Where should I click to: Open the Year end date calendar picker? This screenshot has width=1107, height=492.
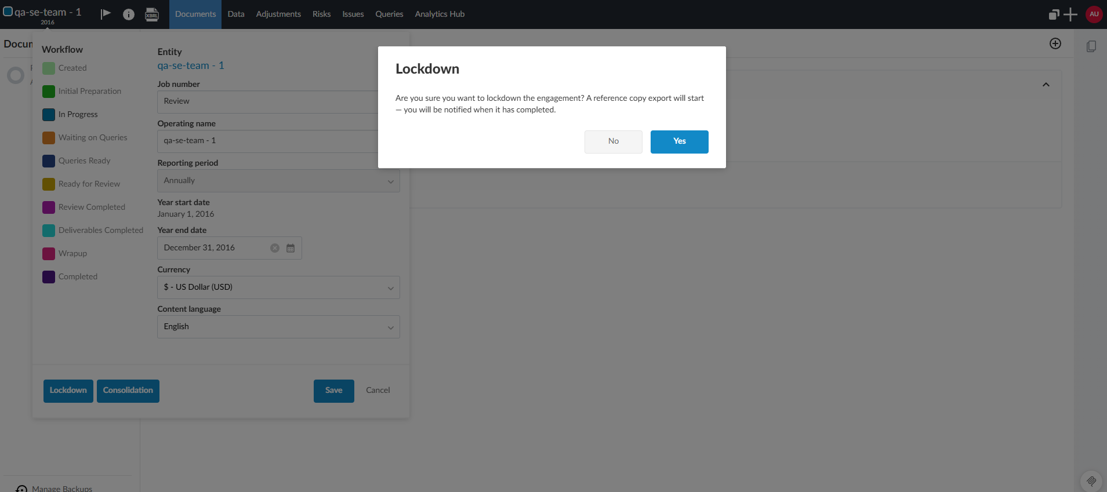[291, 248]
